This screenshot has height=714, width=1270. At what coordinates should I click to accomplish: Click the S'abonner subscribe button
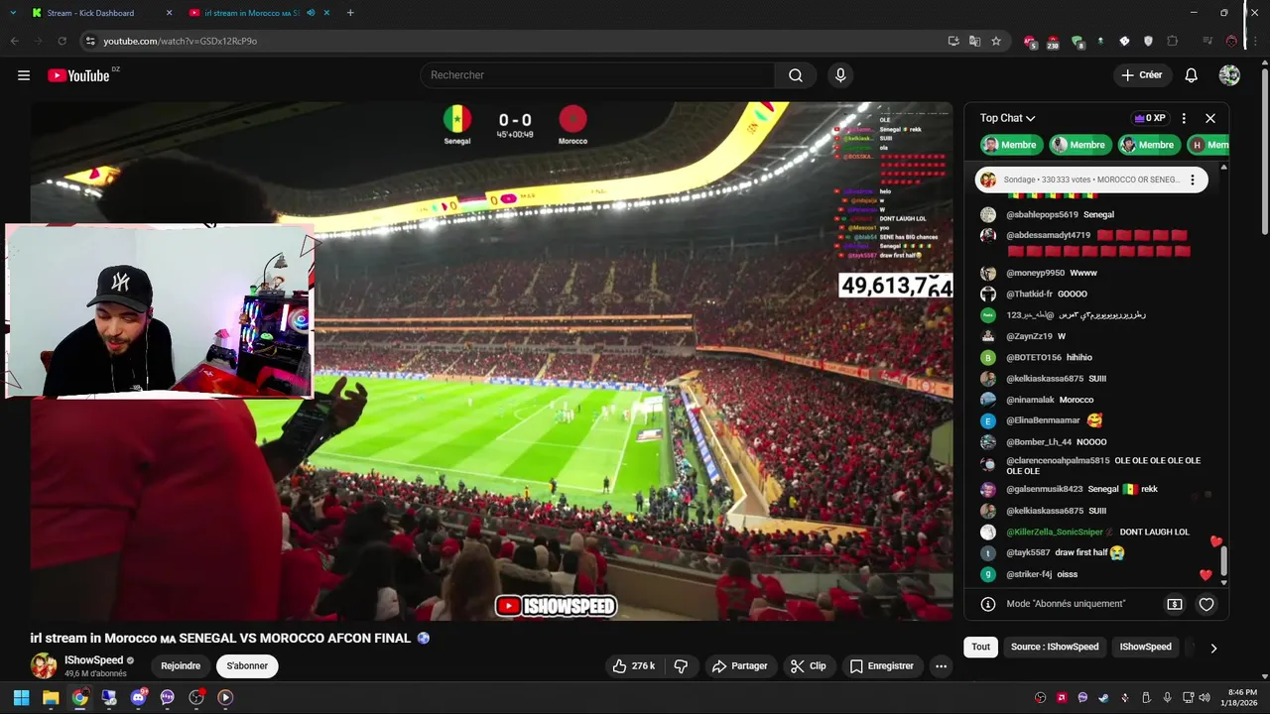247,666
